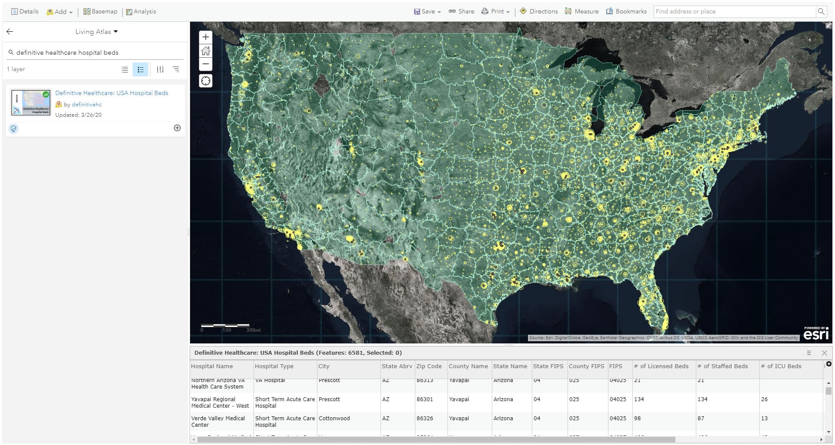This screenshot has height=445, width=835.
Task: Open the Add dropdown menu
Action: click(x=60, y=12)
